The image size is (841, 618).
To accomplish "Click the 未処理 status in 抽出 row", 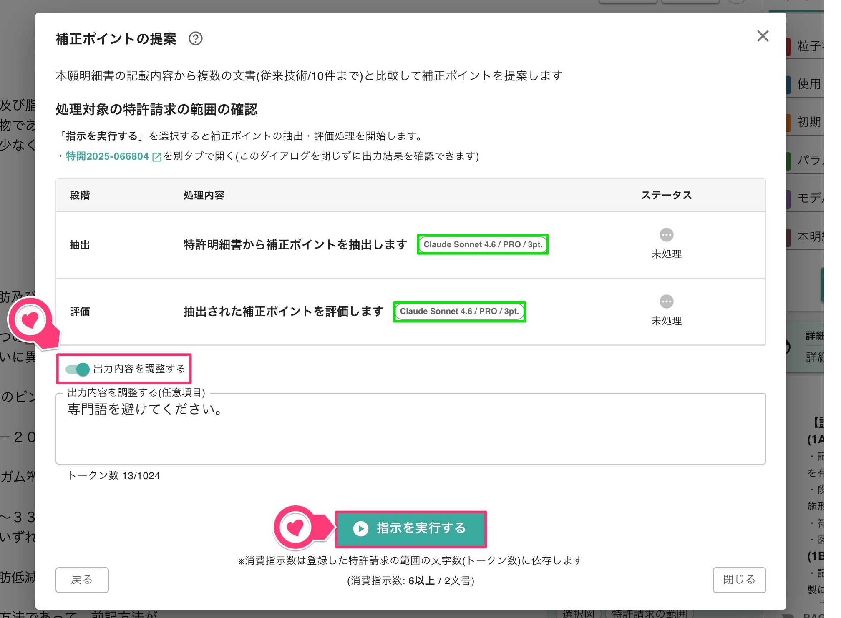I will tap(667, 254).
